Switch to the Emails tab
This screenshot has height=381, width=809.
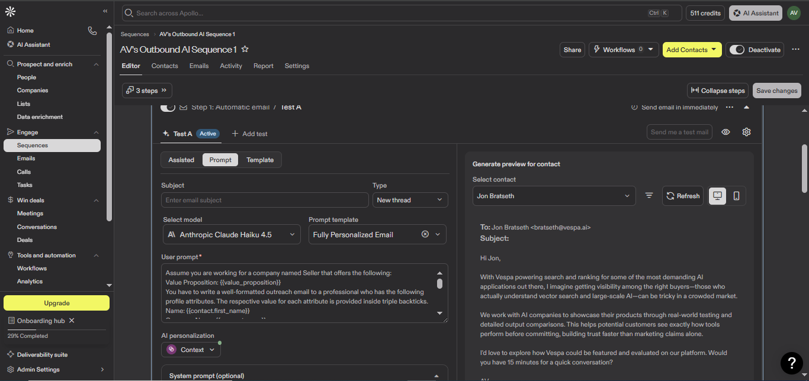(x=199, y=66)
